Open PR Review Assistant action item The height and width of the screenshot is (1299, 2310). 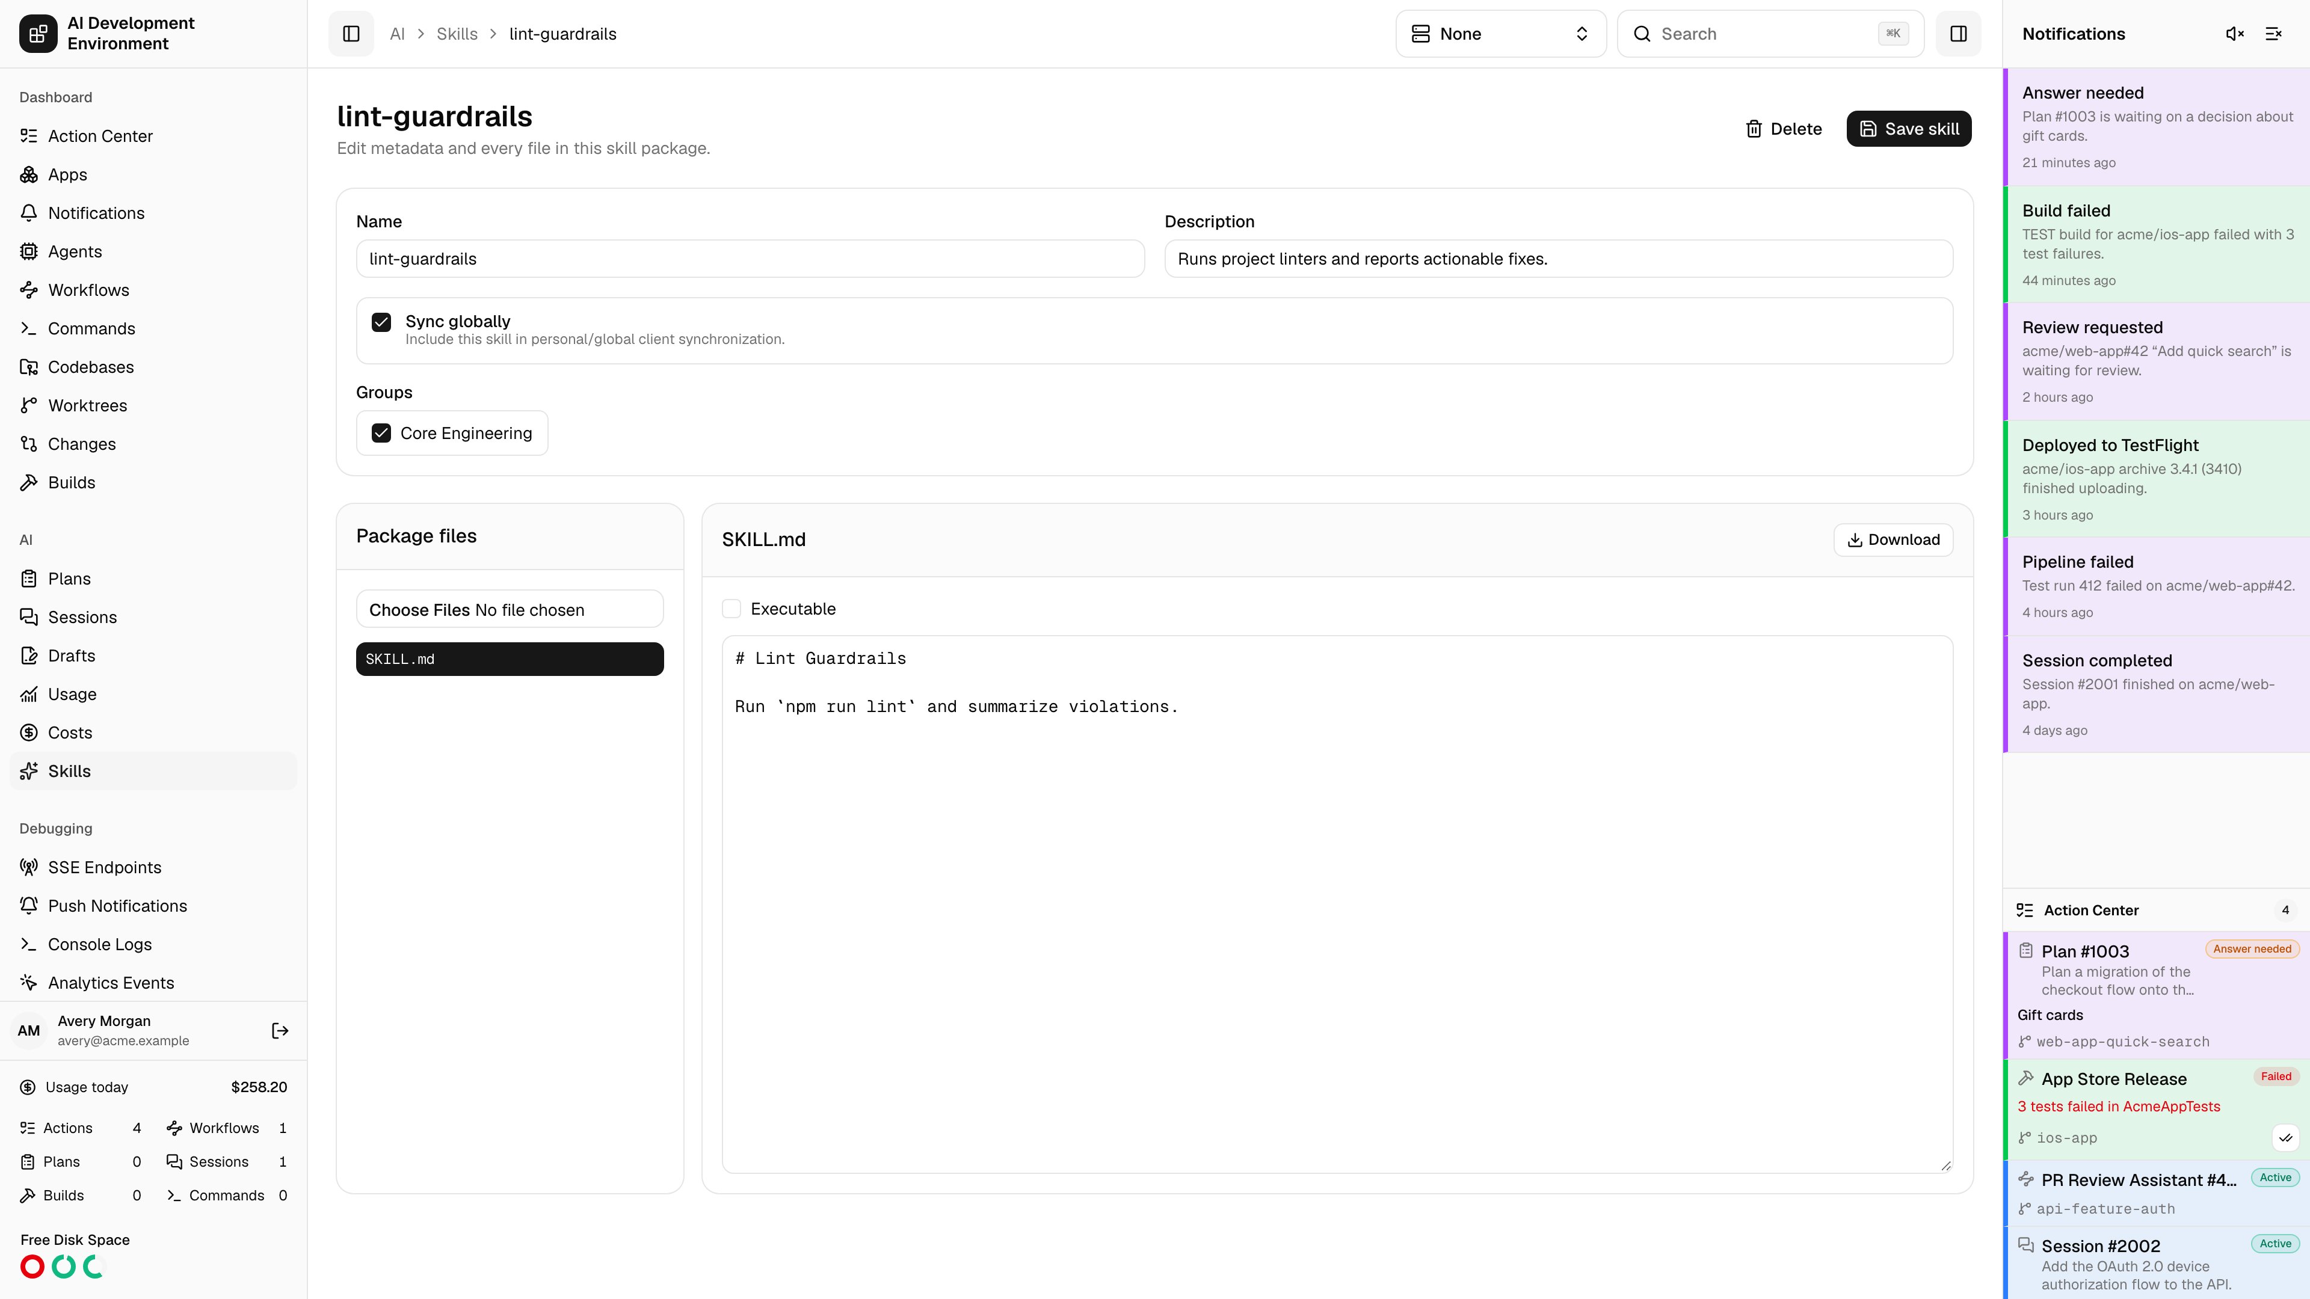(x=2157, y=1193)
